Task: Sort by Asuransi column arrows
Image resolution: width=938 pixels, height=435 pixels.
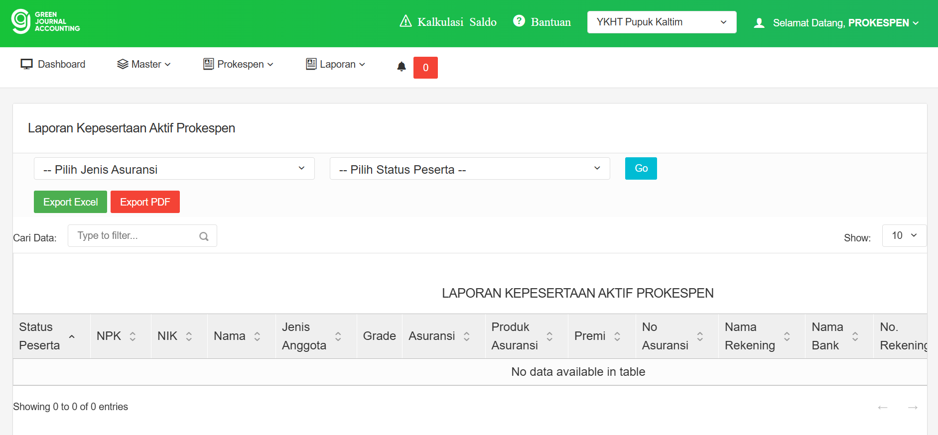Action: pyautogui.click(x=467, y=336)
